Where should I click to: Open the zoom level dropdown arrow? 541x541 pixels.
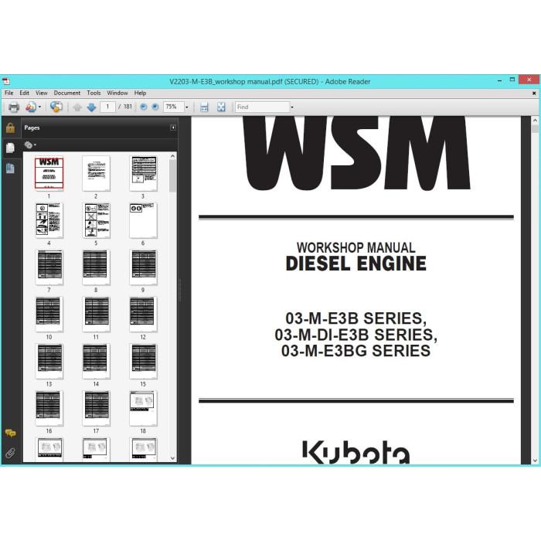pos(187,107)
